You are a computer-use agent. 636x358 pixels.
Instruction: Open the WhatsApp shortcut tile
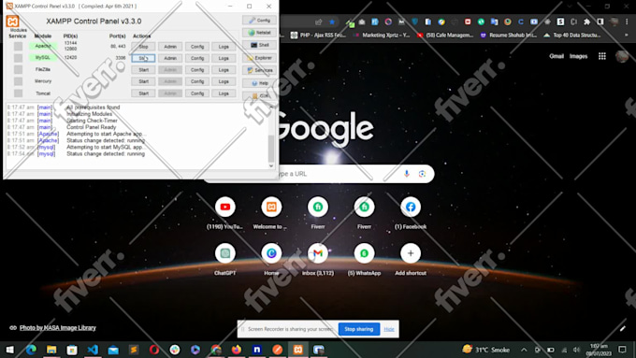coord(364,253)
